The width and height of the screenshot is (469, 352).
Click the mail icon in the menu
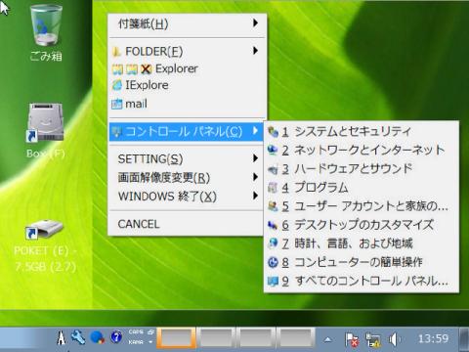116,105
